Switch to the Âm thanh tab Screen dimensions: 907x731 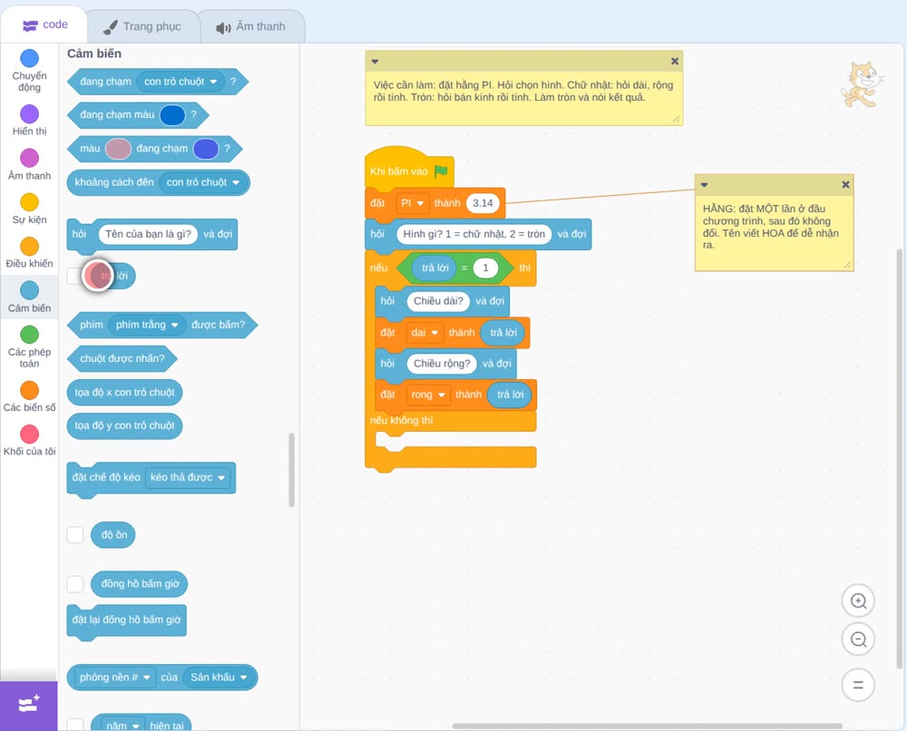251,26
